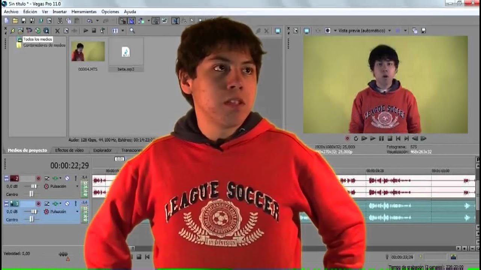Click the New project icon

[7, 21]
